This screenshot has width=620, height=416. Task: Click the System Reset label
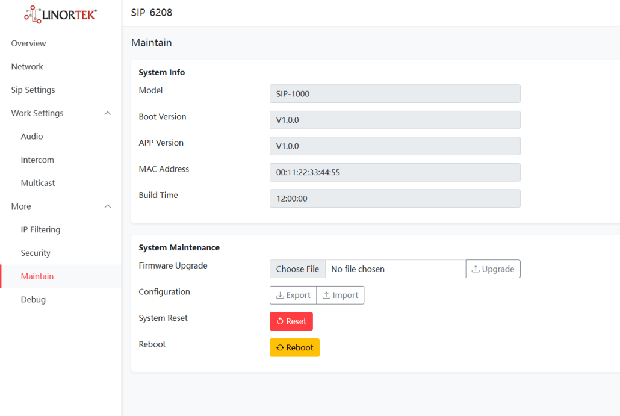[x=163, y=318]
